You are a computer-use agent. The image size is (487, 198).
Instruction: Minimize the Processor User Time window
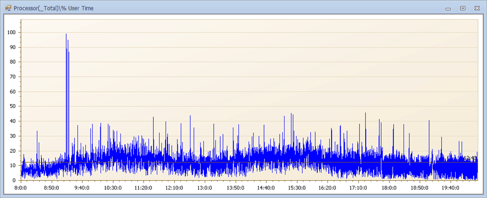coord(448,8)
